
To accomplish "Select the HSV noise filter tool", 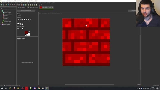I will [22, 24].
